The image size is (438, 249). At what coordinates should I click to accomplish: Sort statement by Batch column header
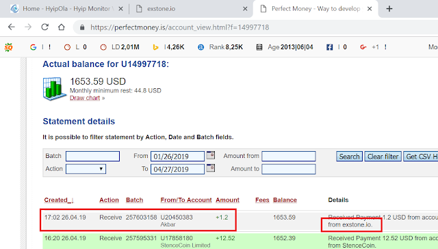coord(134,200)
